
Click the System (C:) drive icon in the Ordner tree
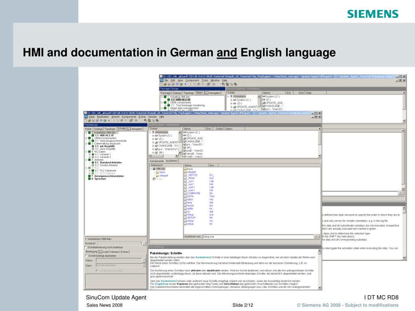point(156,136)
